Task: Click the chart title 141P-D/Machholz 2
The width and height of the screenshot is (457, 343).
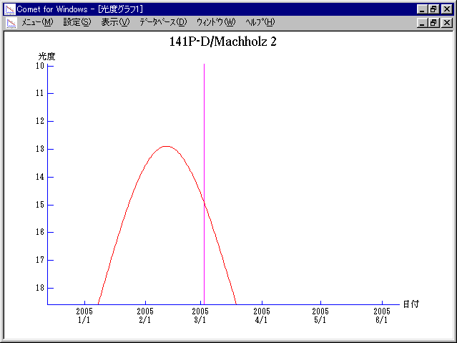Action: point(220,42)
